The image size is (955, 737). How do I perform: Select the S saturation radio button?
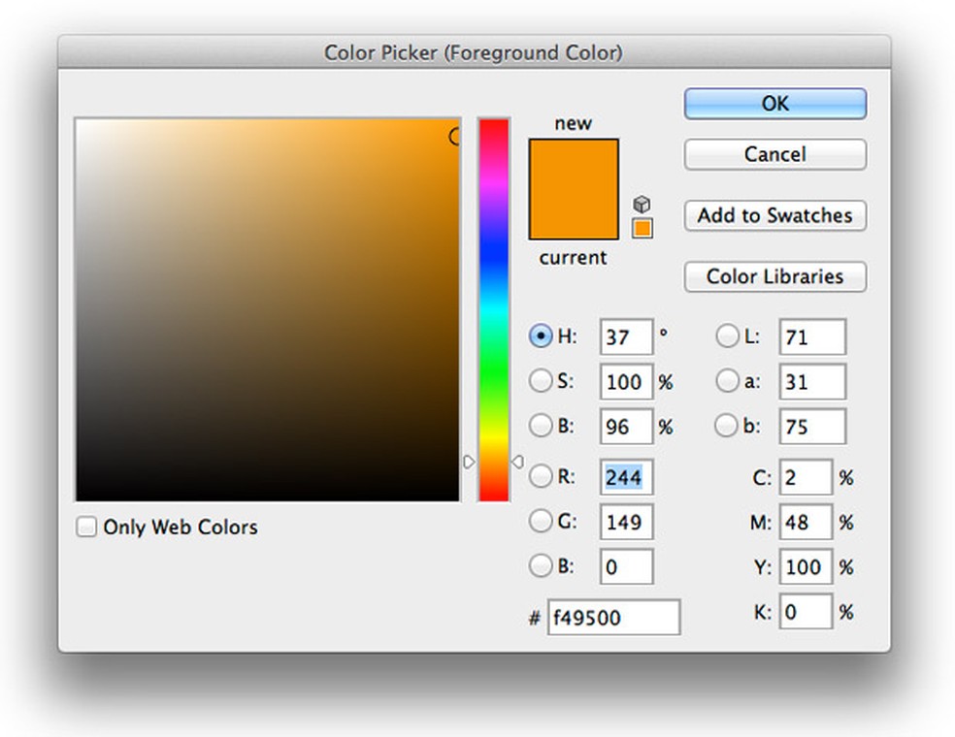pos(541,381)
